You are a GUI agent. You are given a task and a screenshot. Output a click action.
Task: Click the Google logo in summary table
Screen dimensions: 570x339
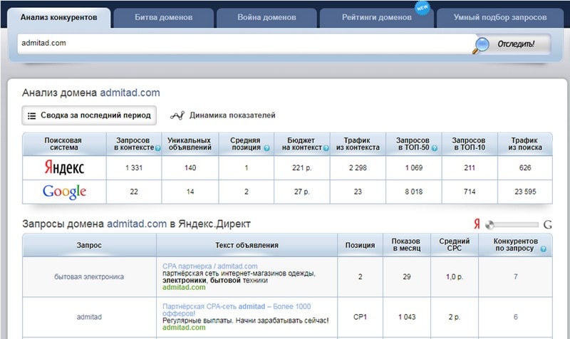pos(64,192)
